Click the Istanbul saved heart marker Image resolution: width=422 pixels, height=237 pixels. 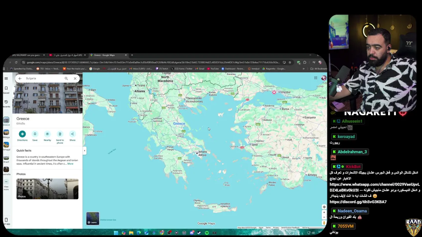tap(274, 92)
